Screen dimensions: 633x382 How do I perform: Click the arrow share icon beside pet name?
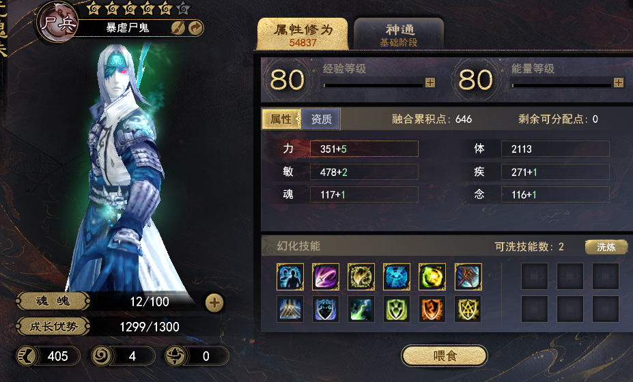[195, 28]
